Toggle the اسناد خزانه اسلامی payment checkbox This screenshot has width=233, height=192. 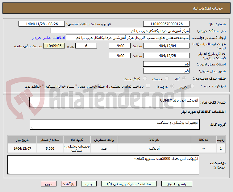(x=148, y=86)
